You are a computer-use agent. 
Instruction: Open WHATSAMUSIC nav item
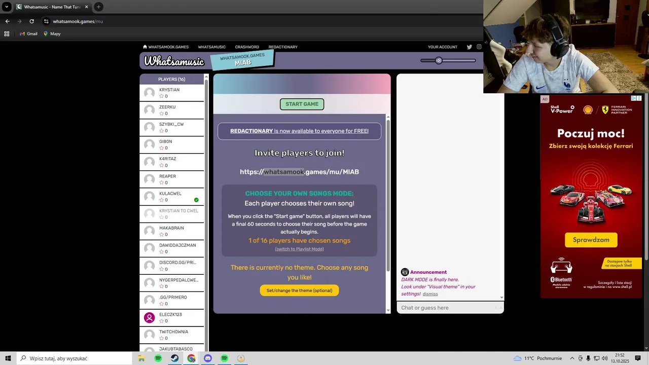click(x=212, y=47)
